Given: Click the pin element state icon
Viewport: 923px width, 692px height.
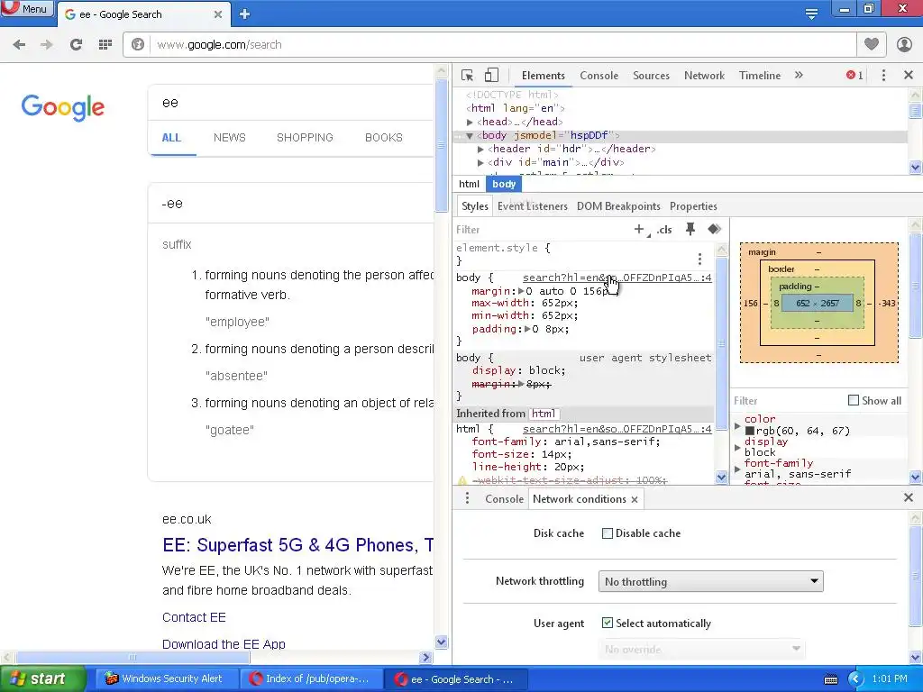Looking at the screenshot, I should [690, 230].
